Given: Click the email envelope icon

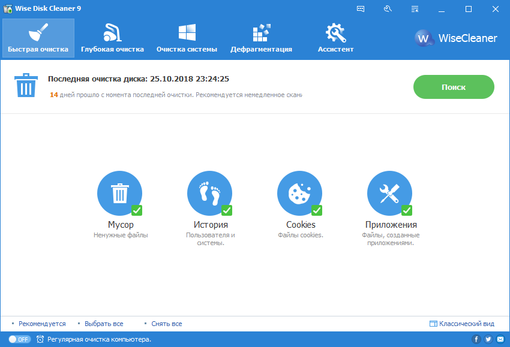Looking at the screenshot, I should pyautogui.click(x=500, y=339).
